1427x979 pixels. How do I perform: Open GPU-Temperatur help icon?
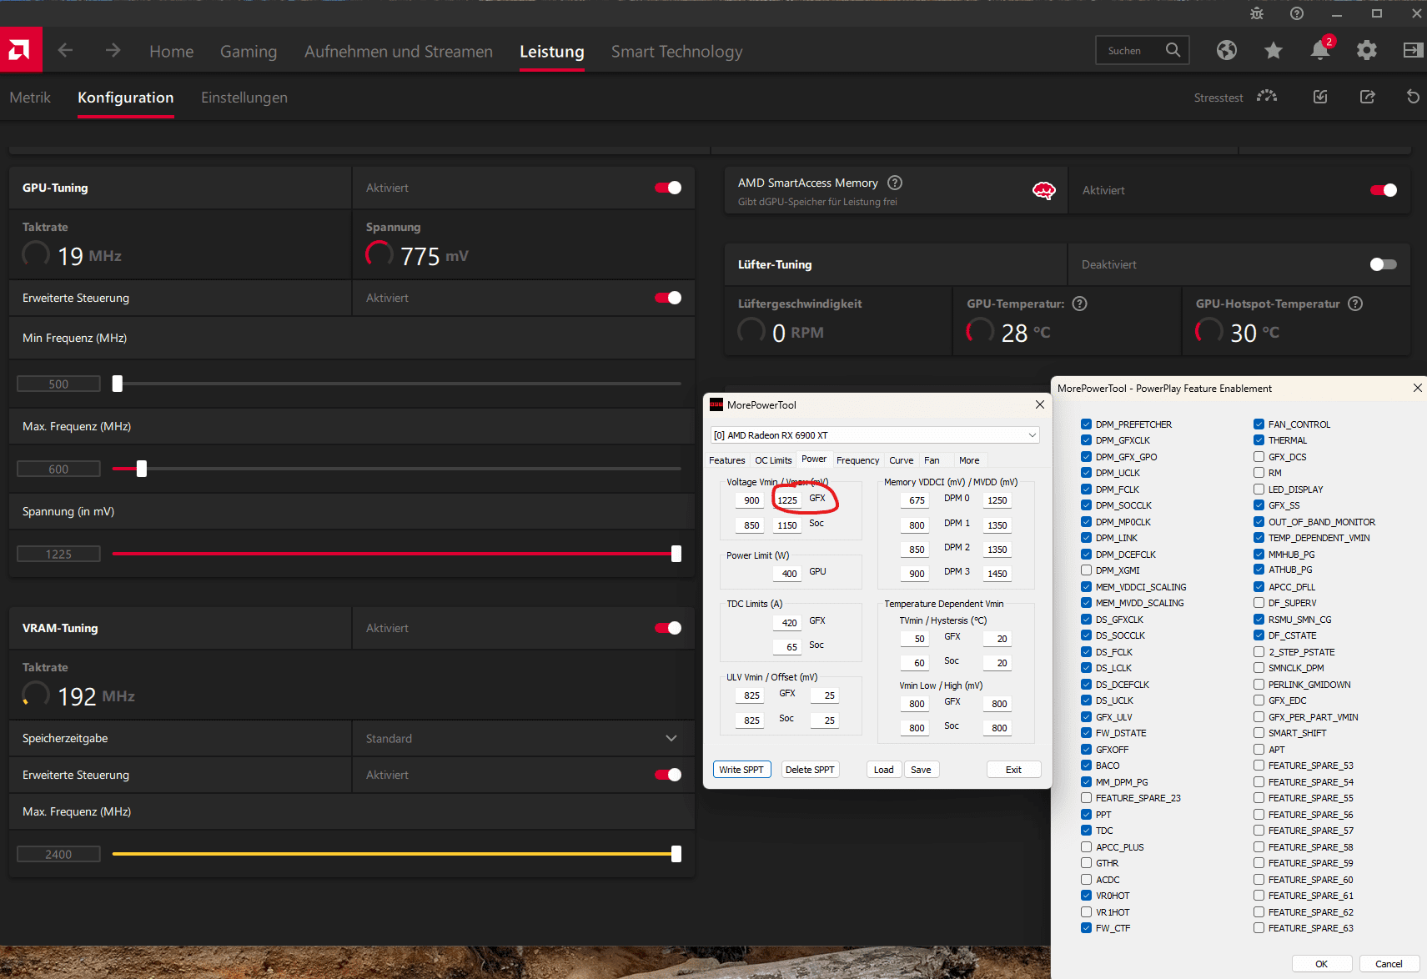tap(1079, 304)
